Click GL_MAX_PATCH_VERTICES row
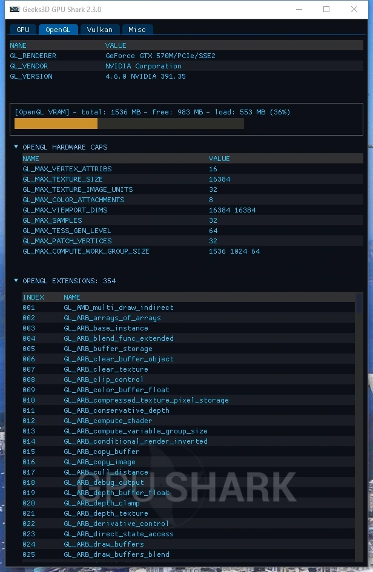Viewport: 373px width, 572px height. (x=193, y=241)
